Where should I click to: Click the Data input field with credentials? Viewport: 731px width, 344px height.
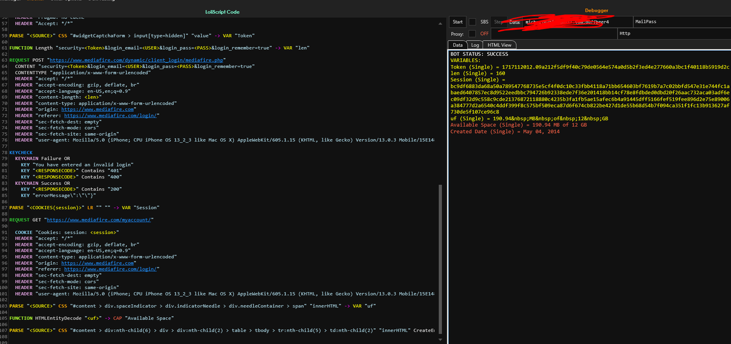pos(578,22)
